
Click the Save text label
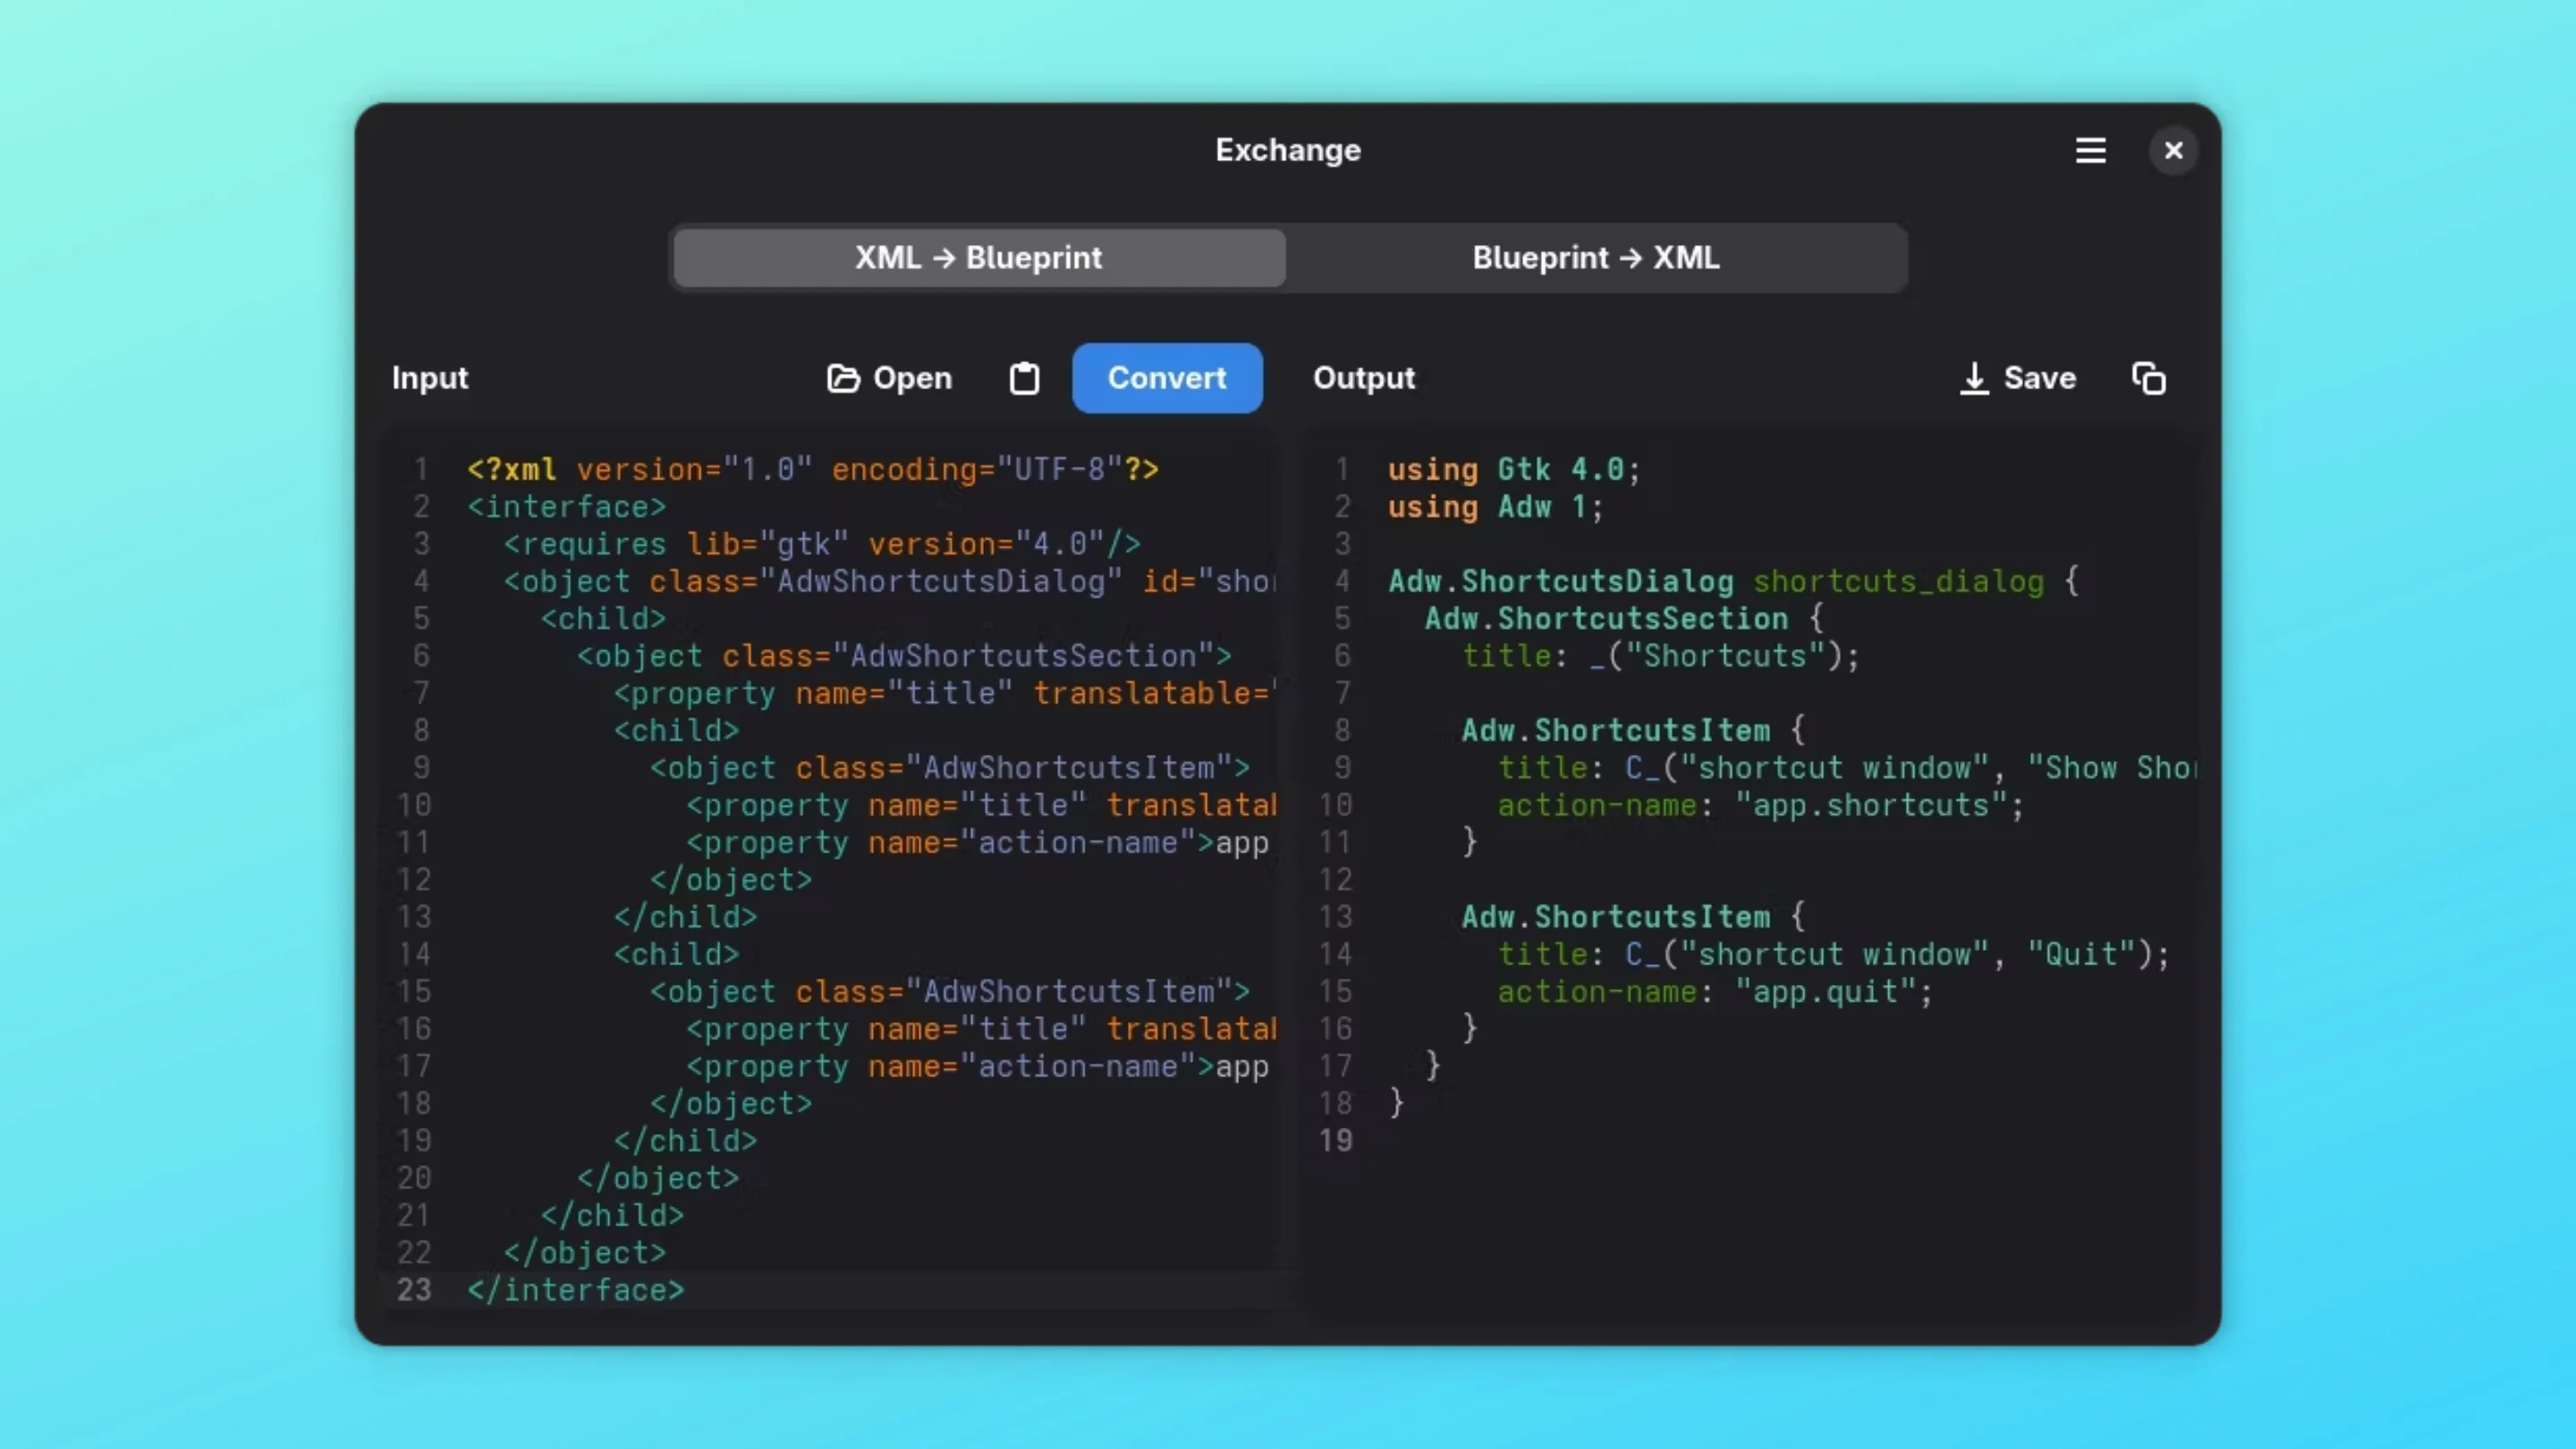click(2040, 378)
